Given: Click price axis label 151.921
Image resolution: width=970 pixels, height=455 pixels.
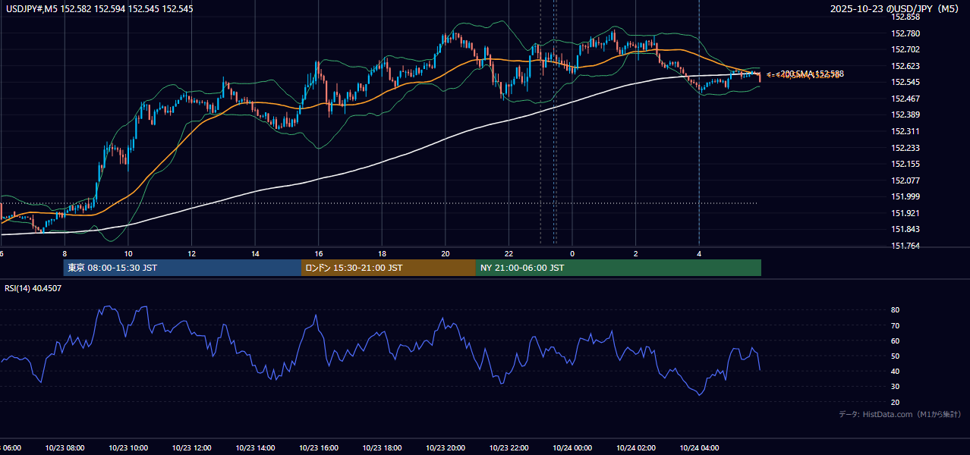Looking at the screenshot, I should click(x=905, y=213).
